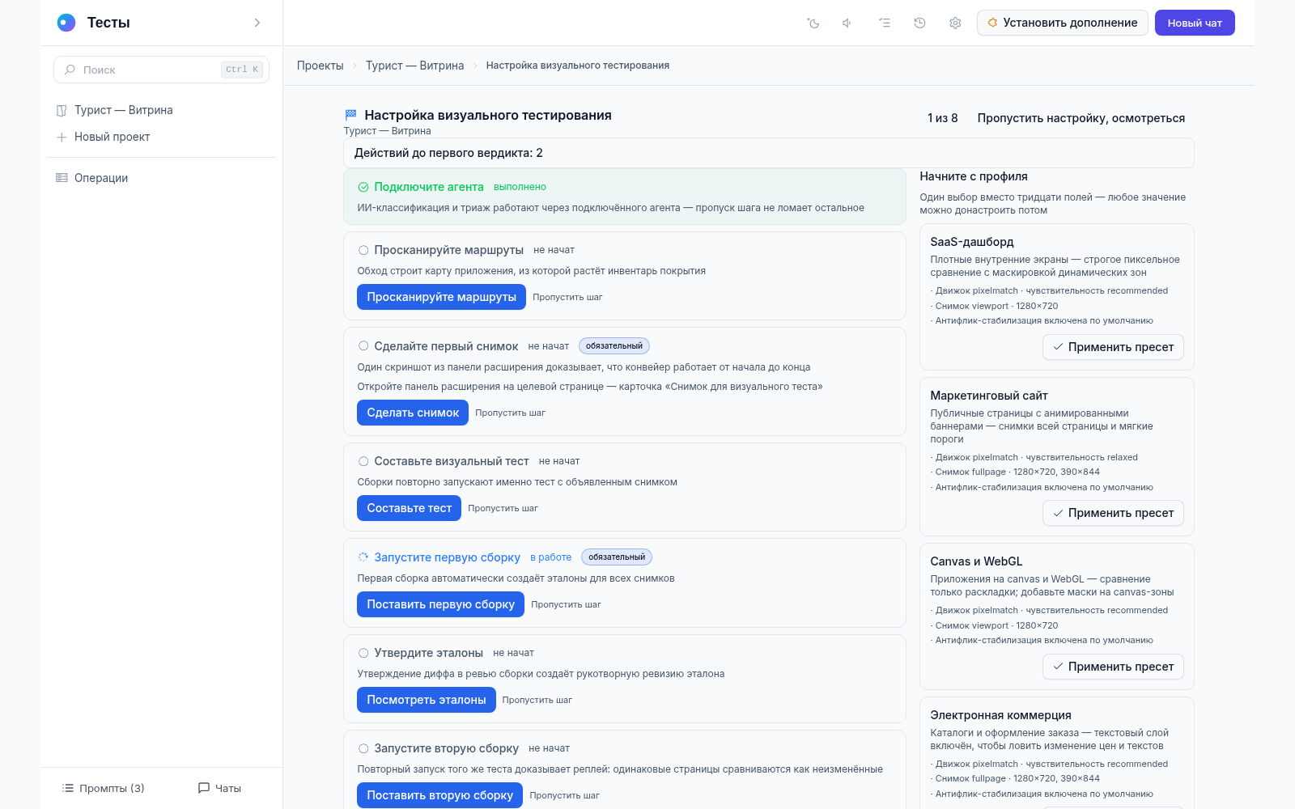
Task: Open the history clock icon
Action: (919, 23)
